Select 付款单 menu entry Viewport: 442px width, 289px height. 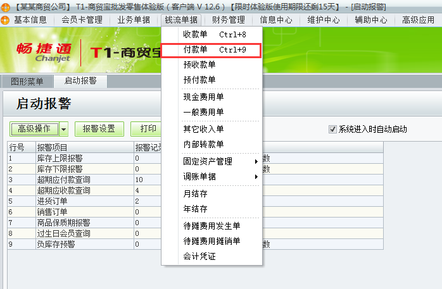point(212,50)
